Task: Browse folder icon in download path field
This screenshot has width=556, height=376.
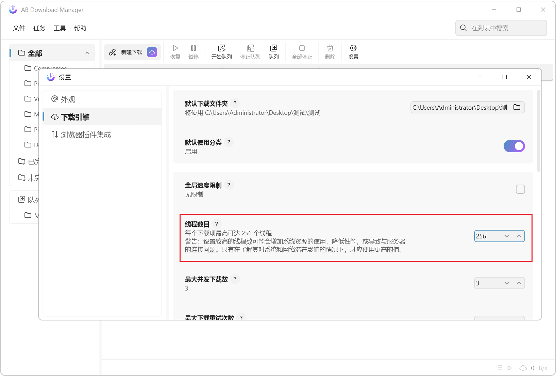Action: [517, 107]
